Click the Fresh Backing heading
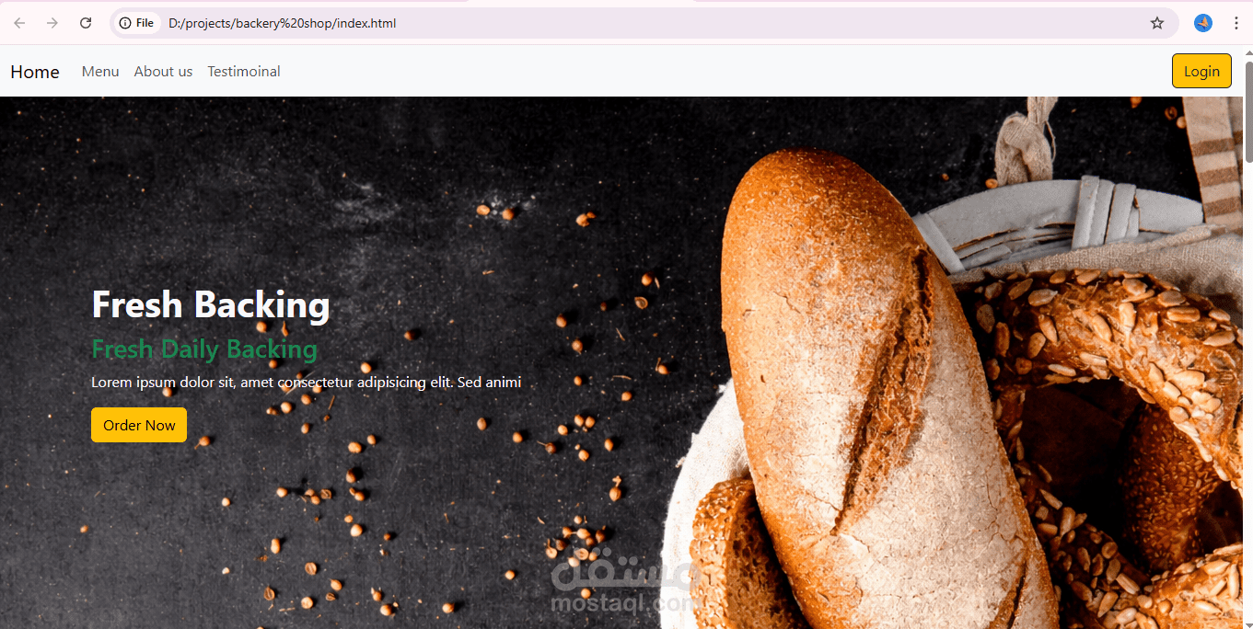The height and width of the screenshot is (629, 1253). 211,304
